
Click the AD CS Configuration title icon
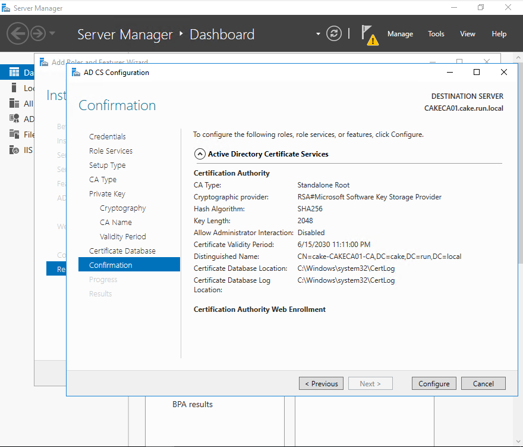[76, 73]
